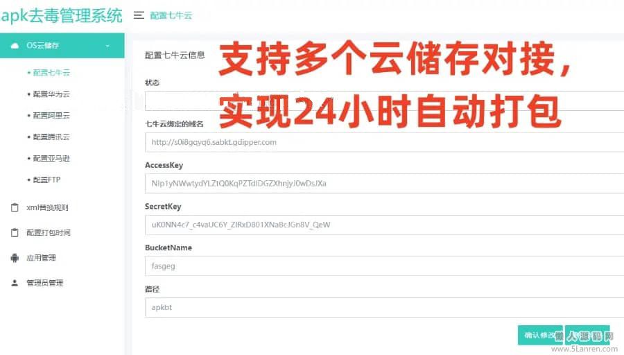The height and width of the screenshot is (355, 624).
Task: Click the Android robot icon for 应用管理
Action: 15,258
